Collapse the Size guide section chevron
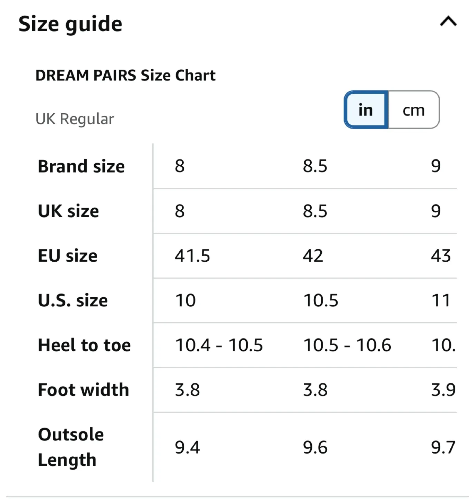Image resolution: width=475 pixels, height=499 pixels. (x=448, y=21)
